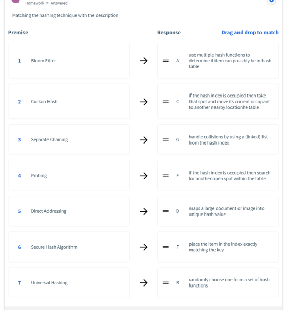Image resolution: width=286 pixels, height=310 pixels.
Task: Select the Separate Chaining premise card
Action: 69,139
